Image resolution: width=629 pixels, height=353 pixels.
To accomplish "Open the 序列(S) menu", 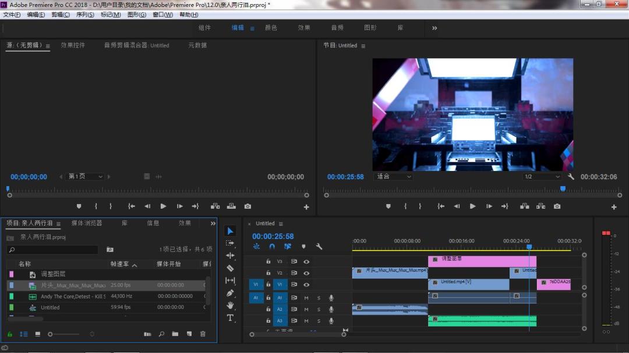I will tap(85, 15).
